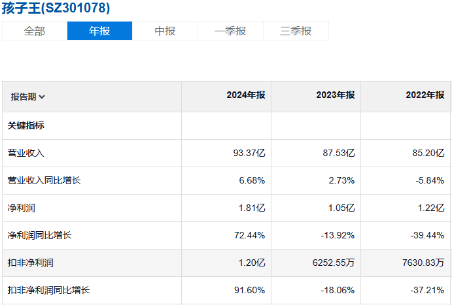Viewport: 452px width, 305px height.
Task: Open the 一季报 tab
Action: coord(230,31)
